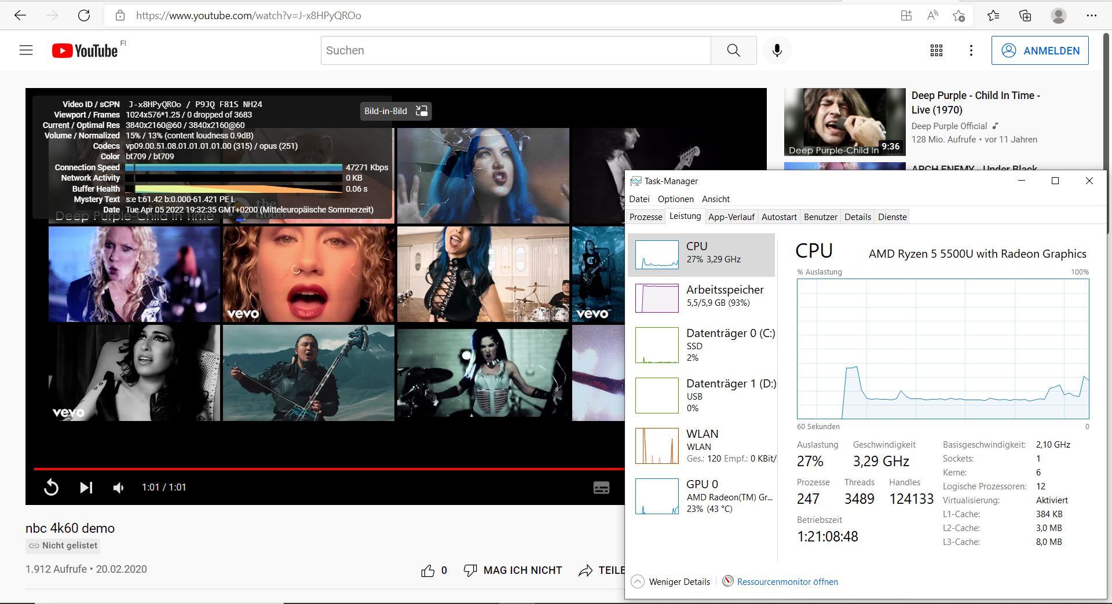Screen dimensions: 1112x604
Task: Switch to the App-Verlauf tab
Action: pyautogui.click(x=731, y=217)
